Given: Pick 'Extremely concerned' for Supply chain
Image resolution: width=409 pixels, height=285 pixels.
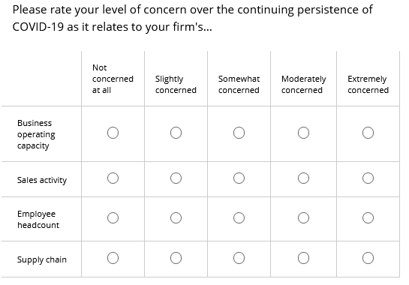Looking at the screenshot, I should tap(368, 258).
